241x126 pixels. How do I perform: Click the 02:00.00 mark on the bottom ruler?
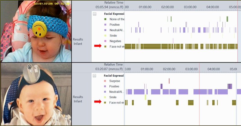coord(169,69)
